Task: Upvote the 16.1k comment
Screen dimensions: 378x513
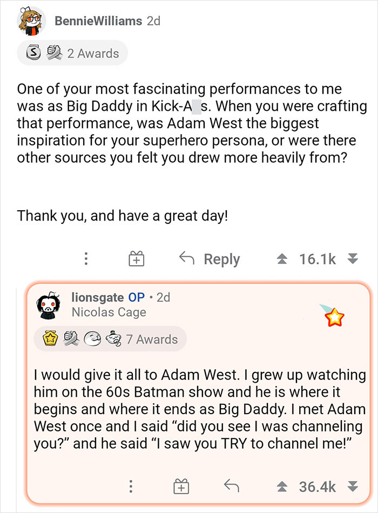Action: point(282,259)
